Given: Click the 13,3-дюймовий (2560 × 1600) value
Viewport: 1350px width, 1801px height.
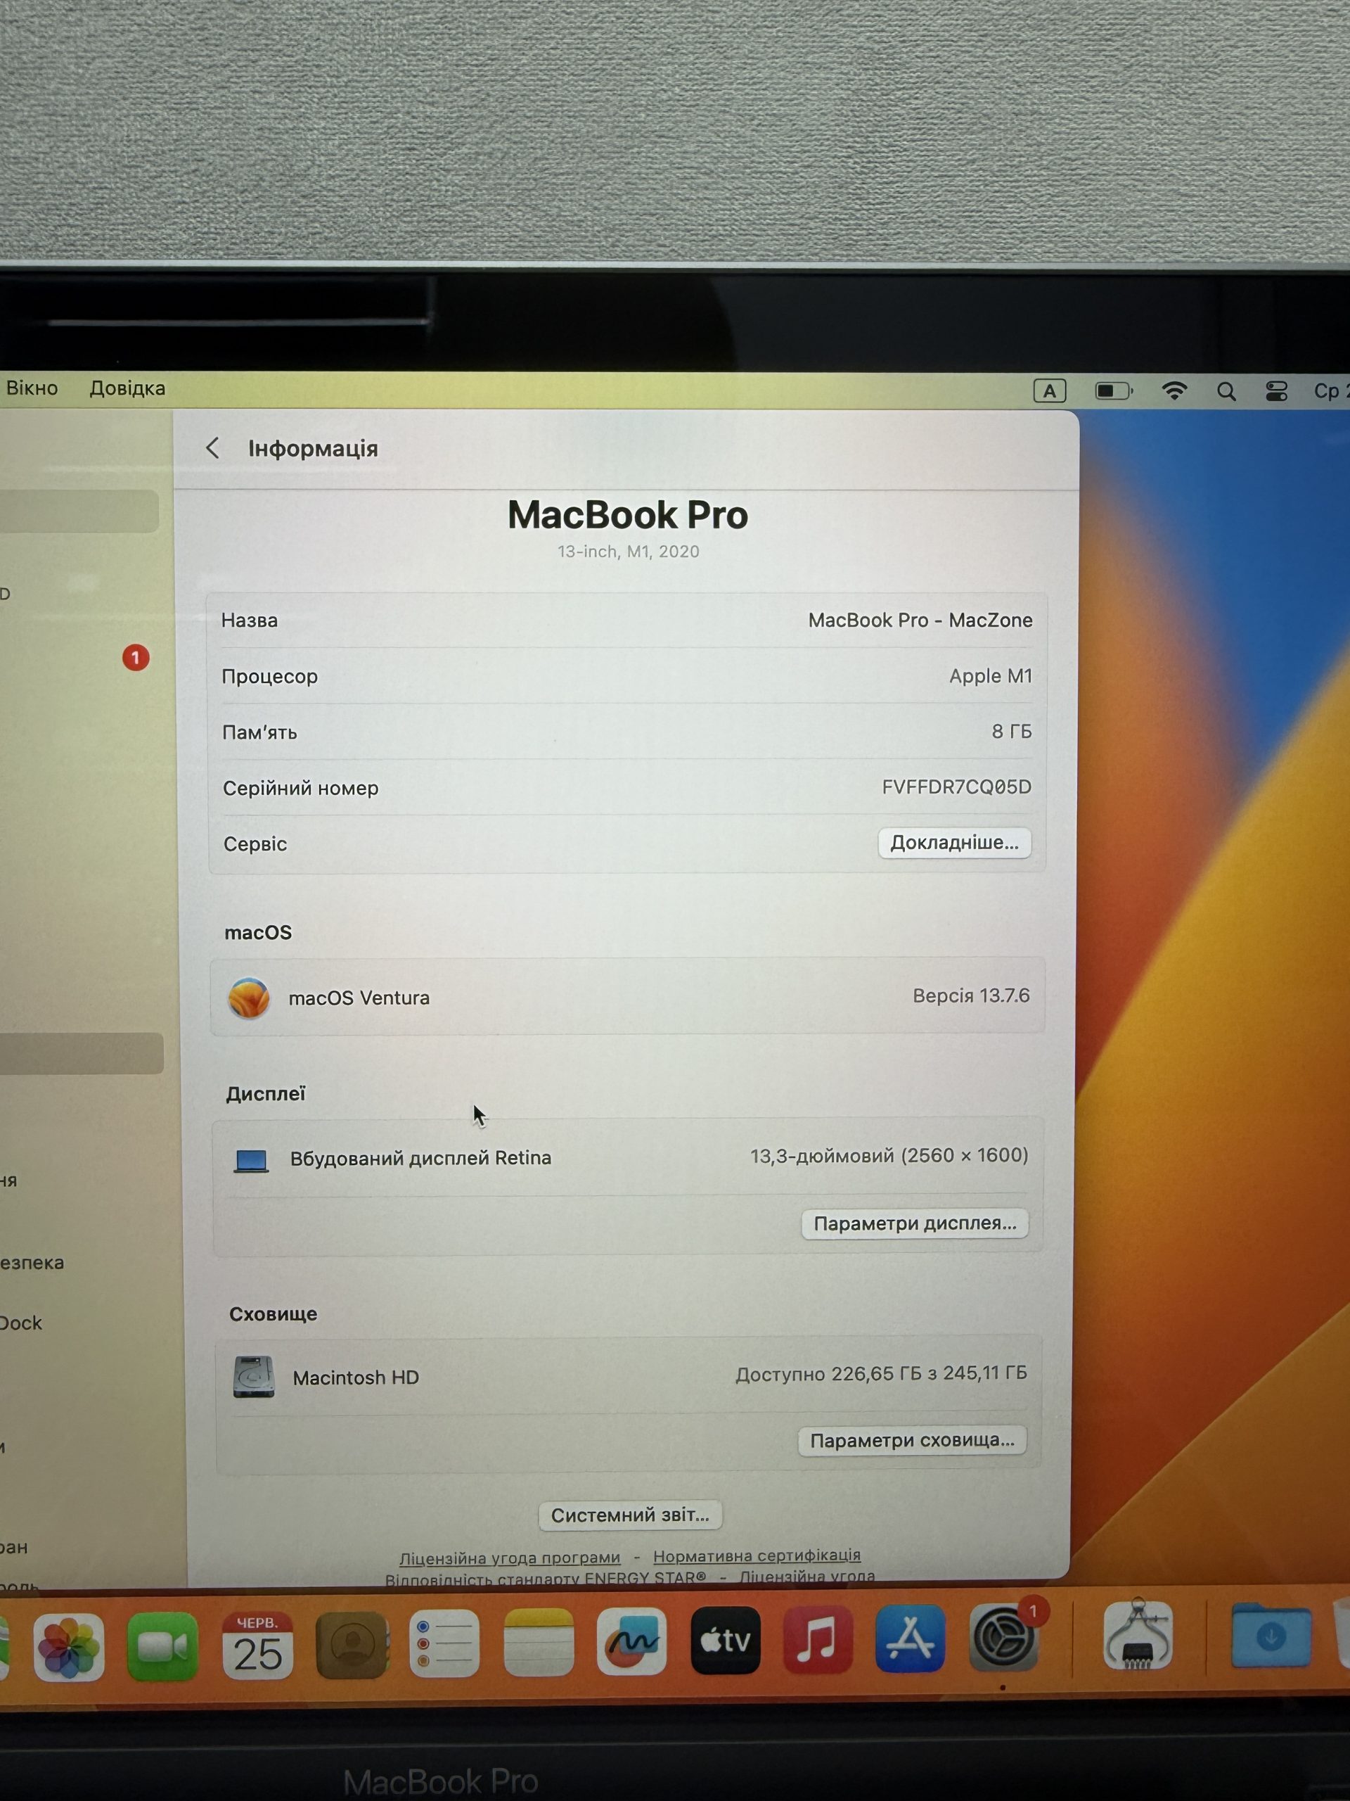Looking at the screenshot, I should pos(889,1155).
